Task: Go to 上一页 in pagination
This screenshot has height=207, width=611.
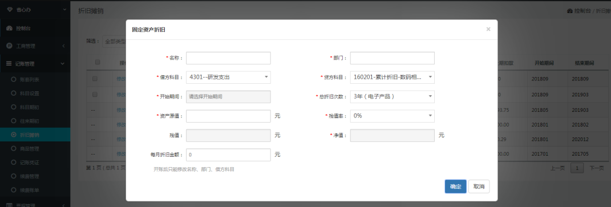Action: 557,168
